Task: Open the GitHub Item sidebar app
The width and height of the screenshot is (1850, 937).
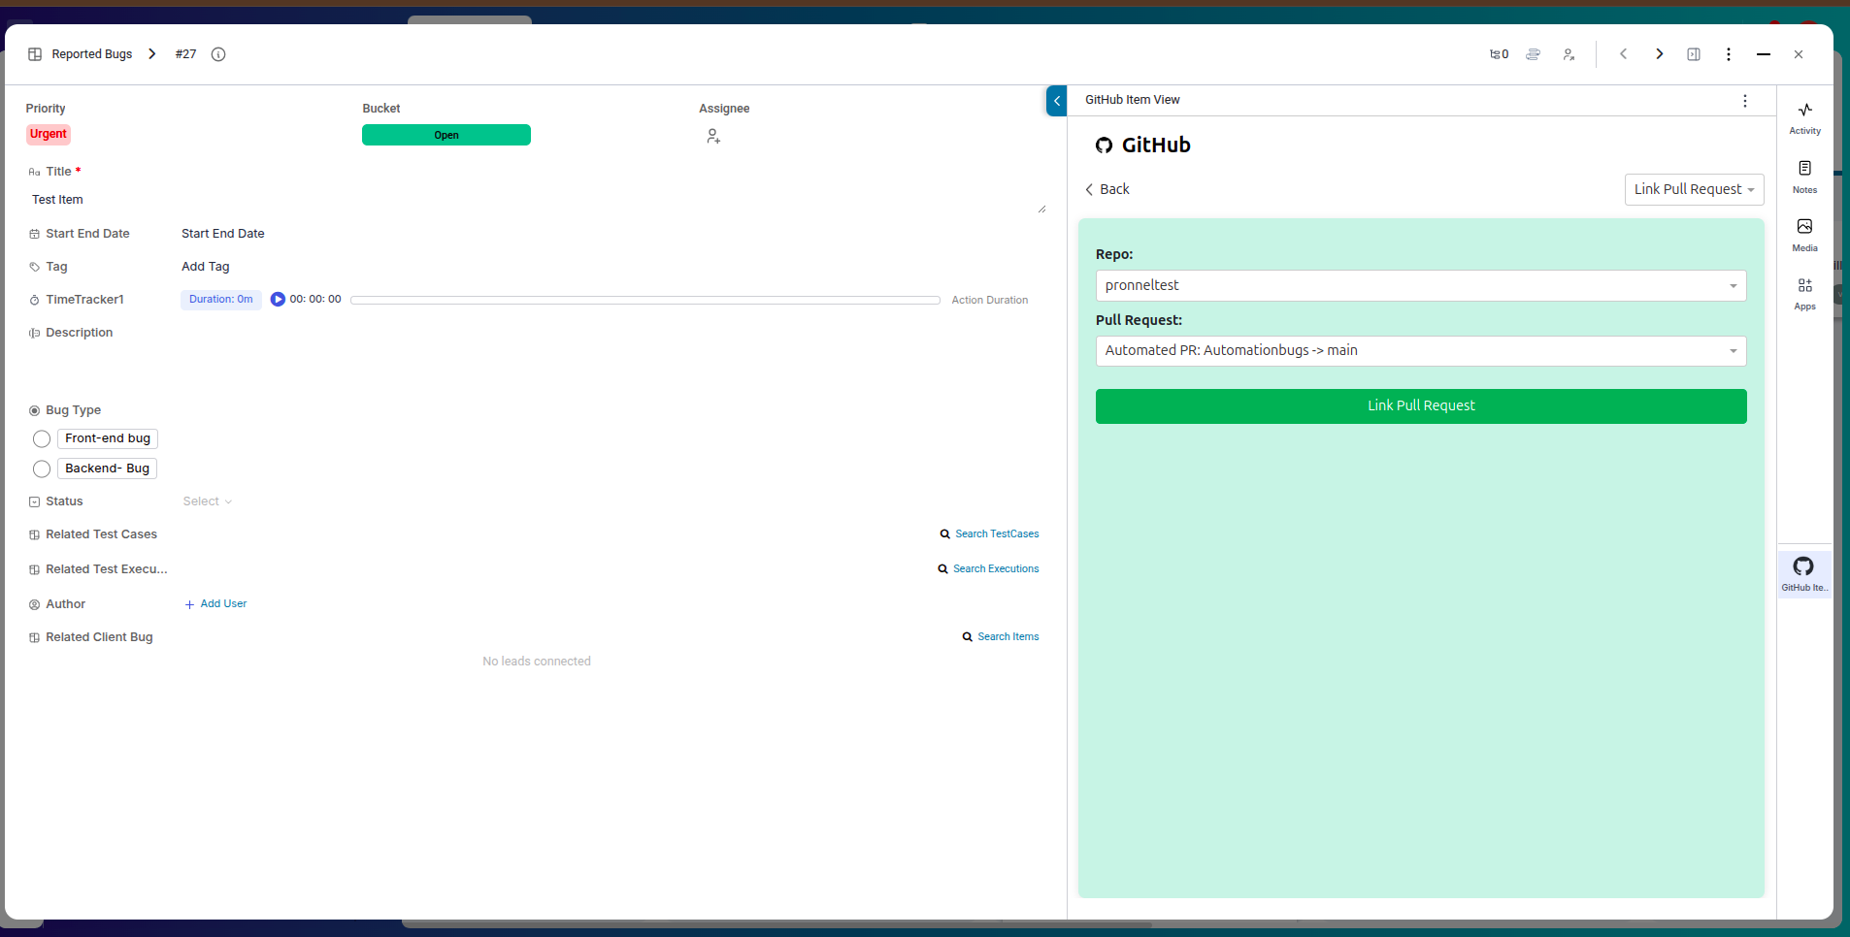Action: tap(1804, 573)
